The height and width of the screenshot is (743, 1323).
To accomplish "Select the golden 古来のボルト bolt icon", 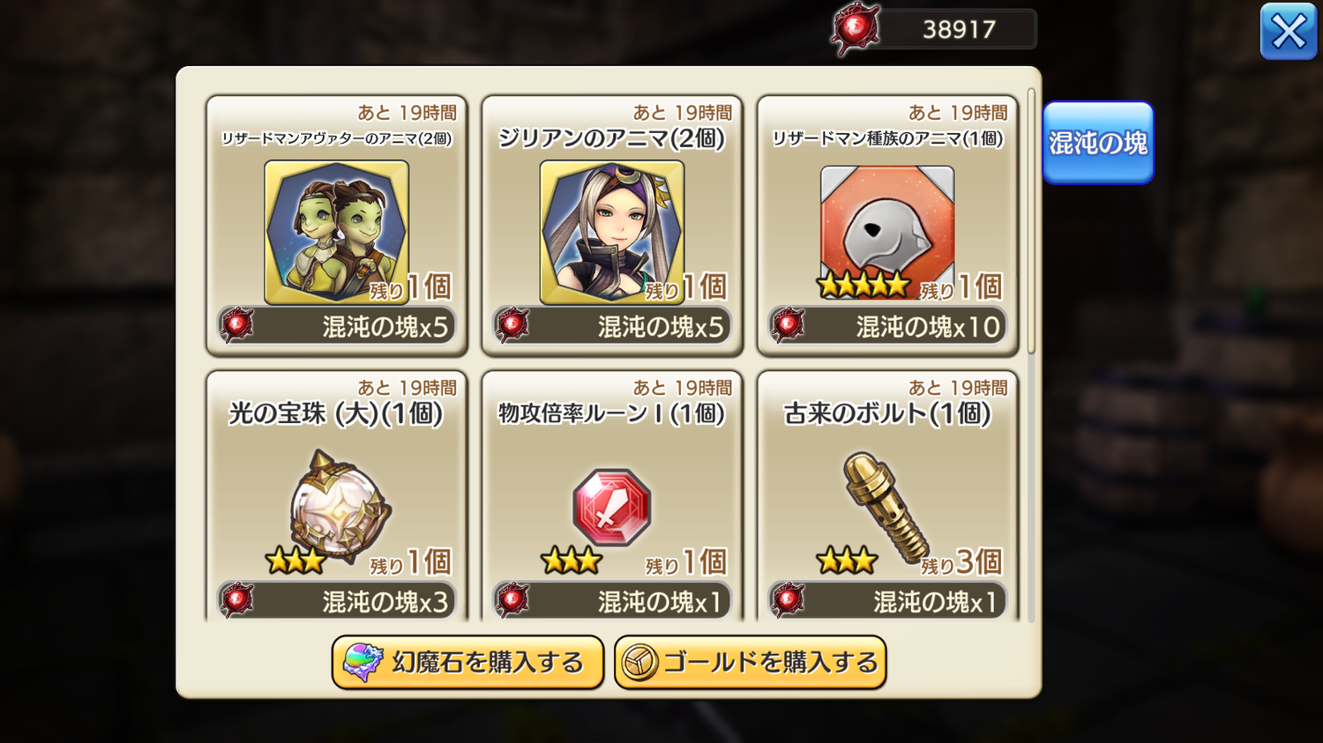I will click(x=885, y=507).
